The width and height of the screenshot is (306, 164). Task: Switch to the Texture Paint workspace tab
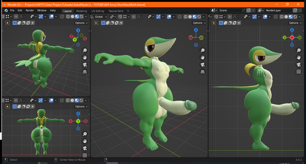tap(116, 11)
